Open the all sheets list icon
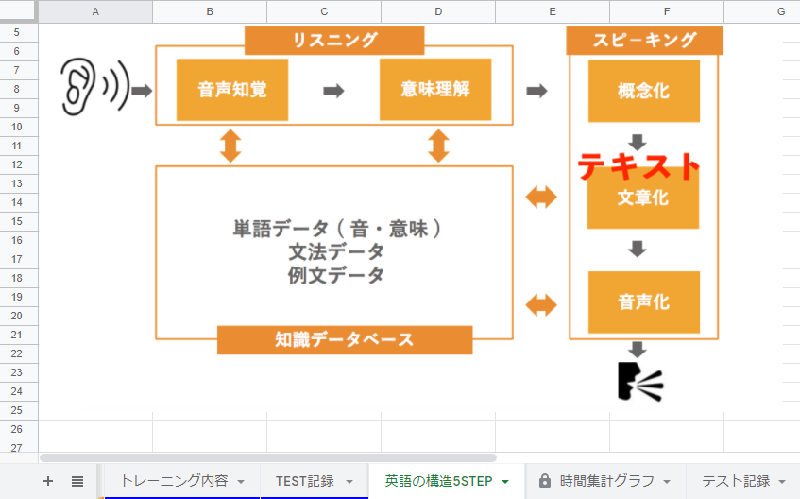800x499 pixels. tap(77, 481)
